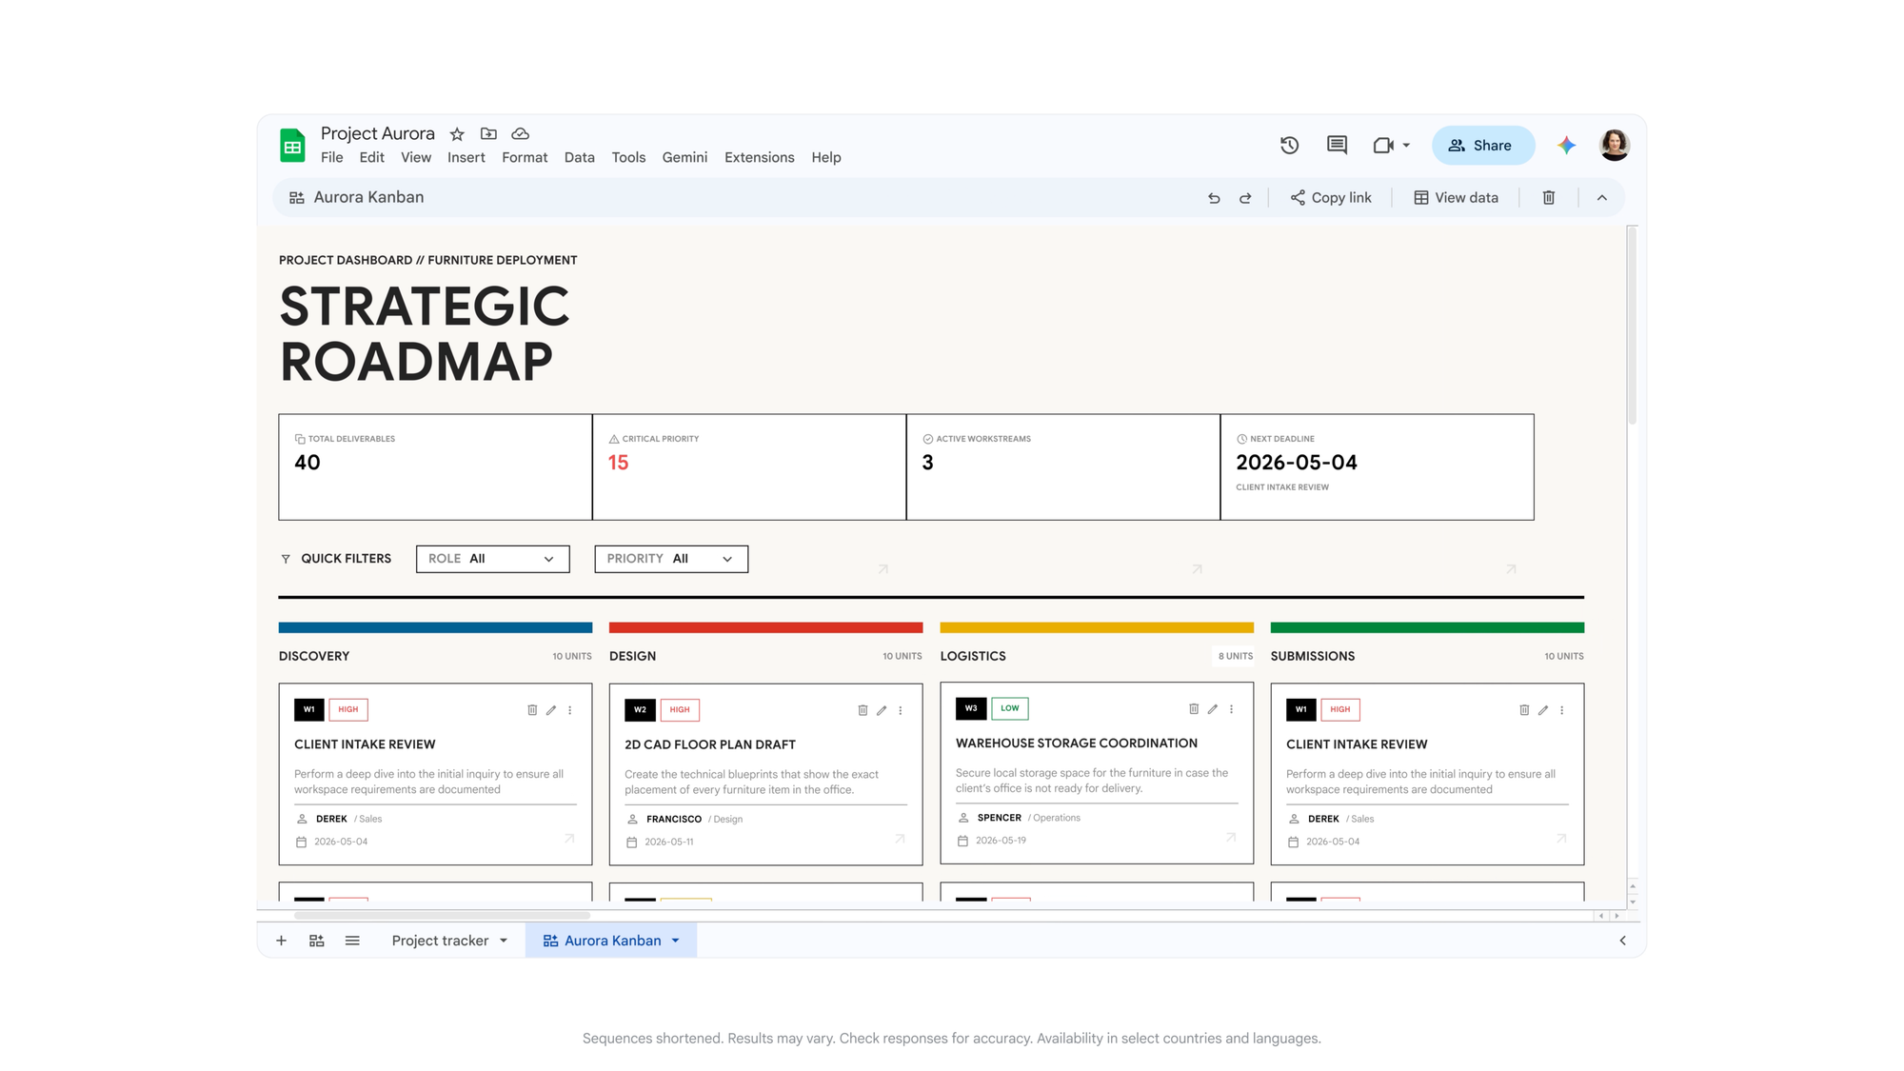The width and height of the screenshot is (1904, 1071).
Task: Edit the Warehouse Storage Coordination card
Action: click(1212, 709)
